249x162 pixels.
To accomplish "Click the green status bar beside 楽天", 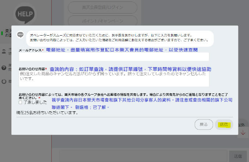I will pos(2,33).
